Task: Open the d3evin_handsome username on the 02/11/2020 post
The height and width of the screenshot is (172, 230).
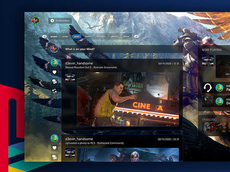Action: click(79, 139)
